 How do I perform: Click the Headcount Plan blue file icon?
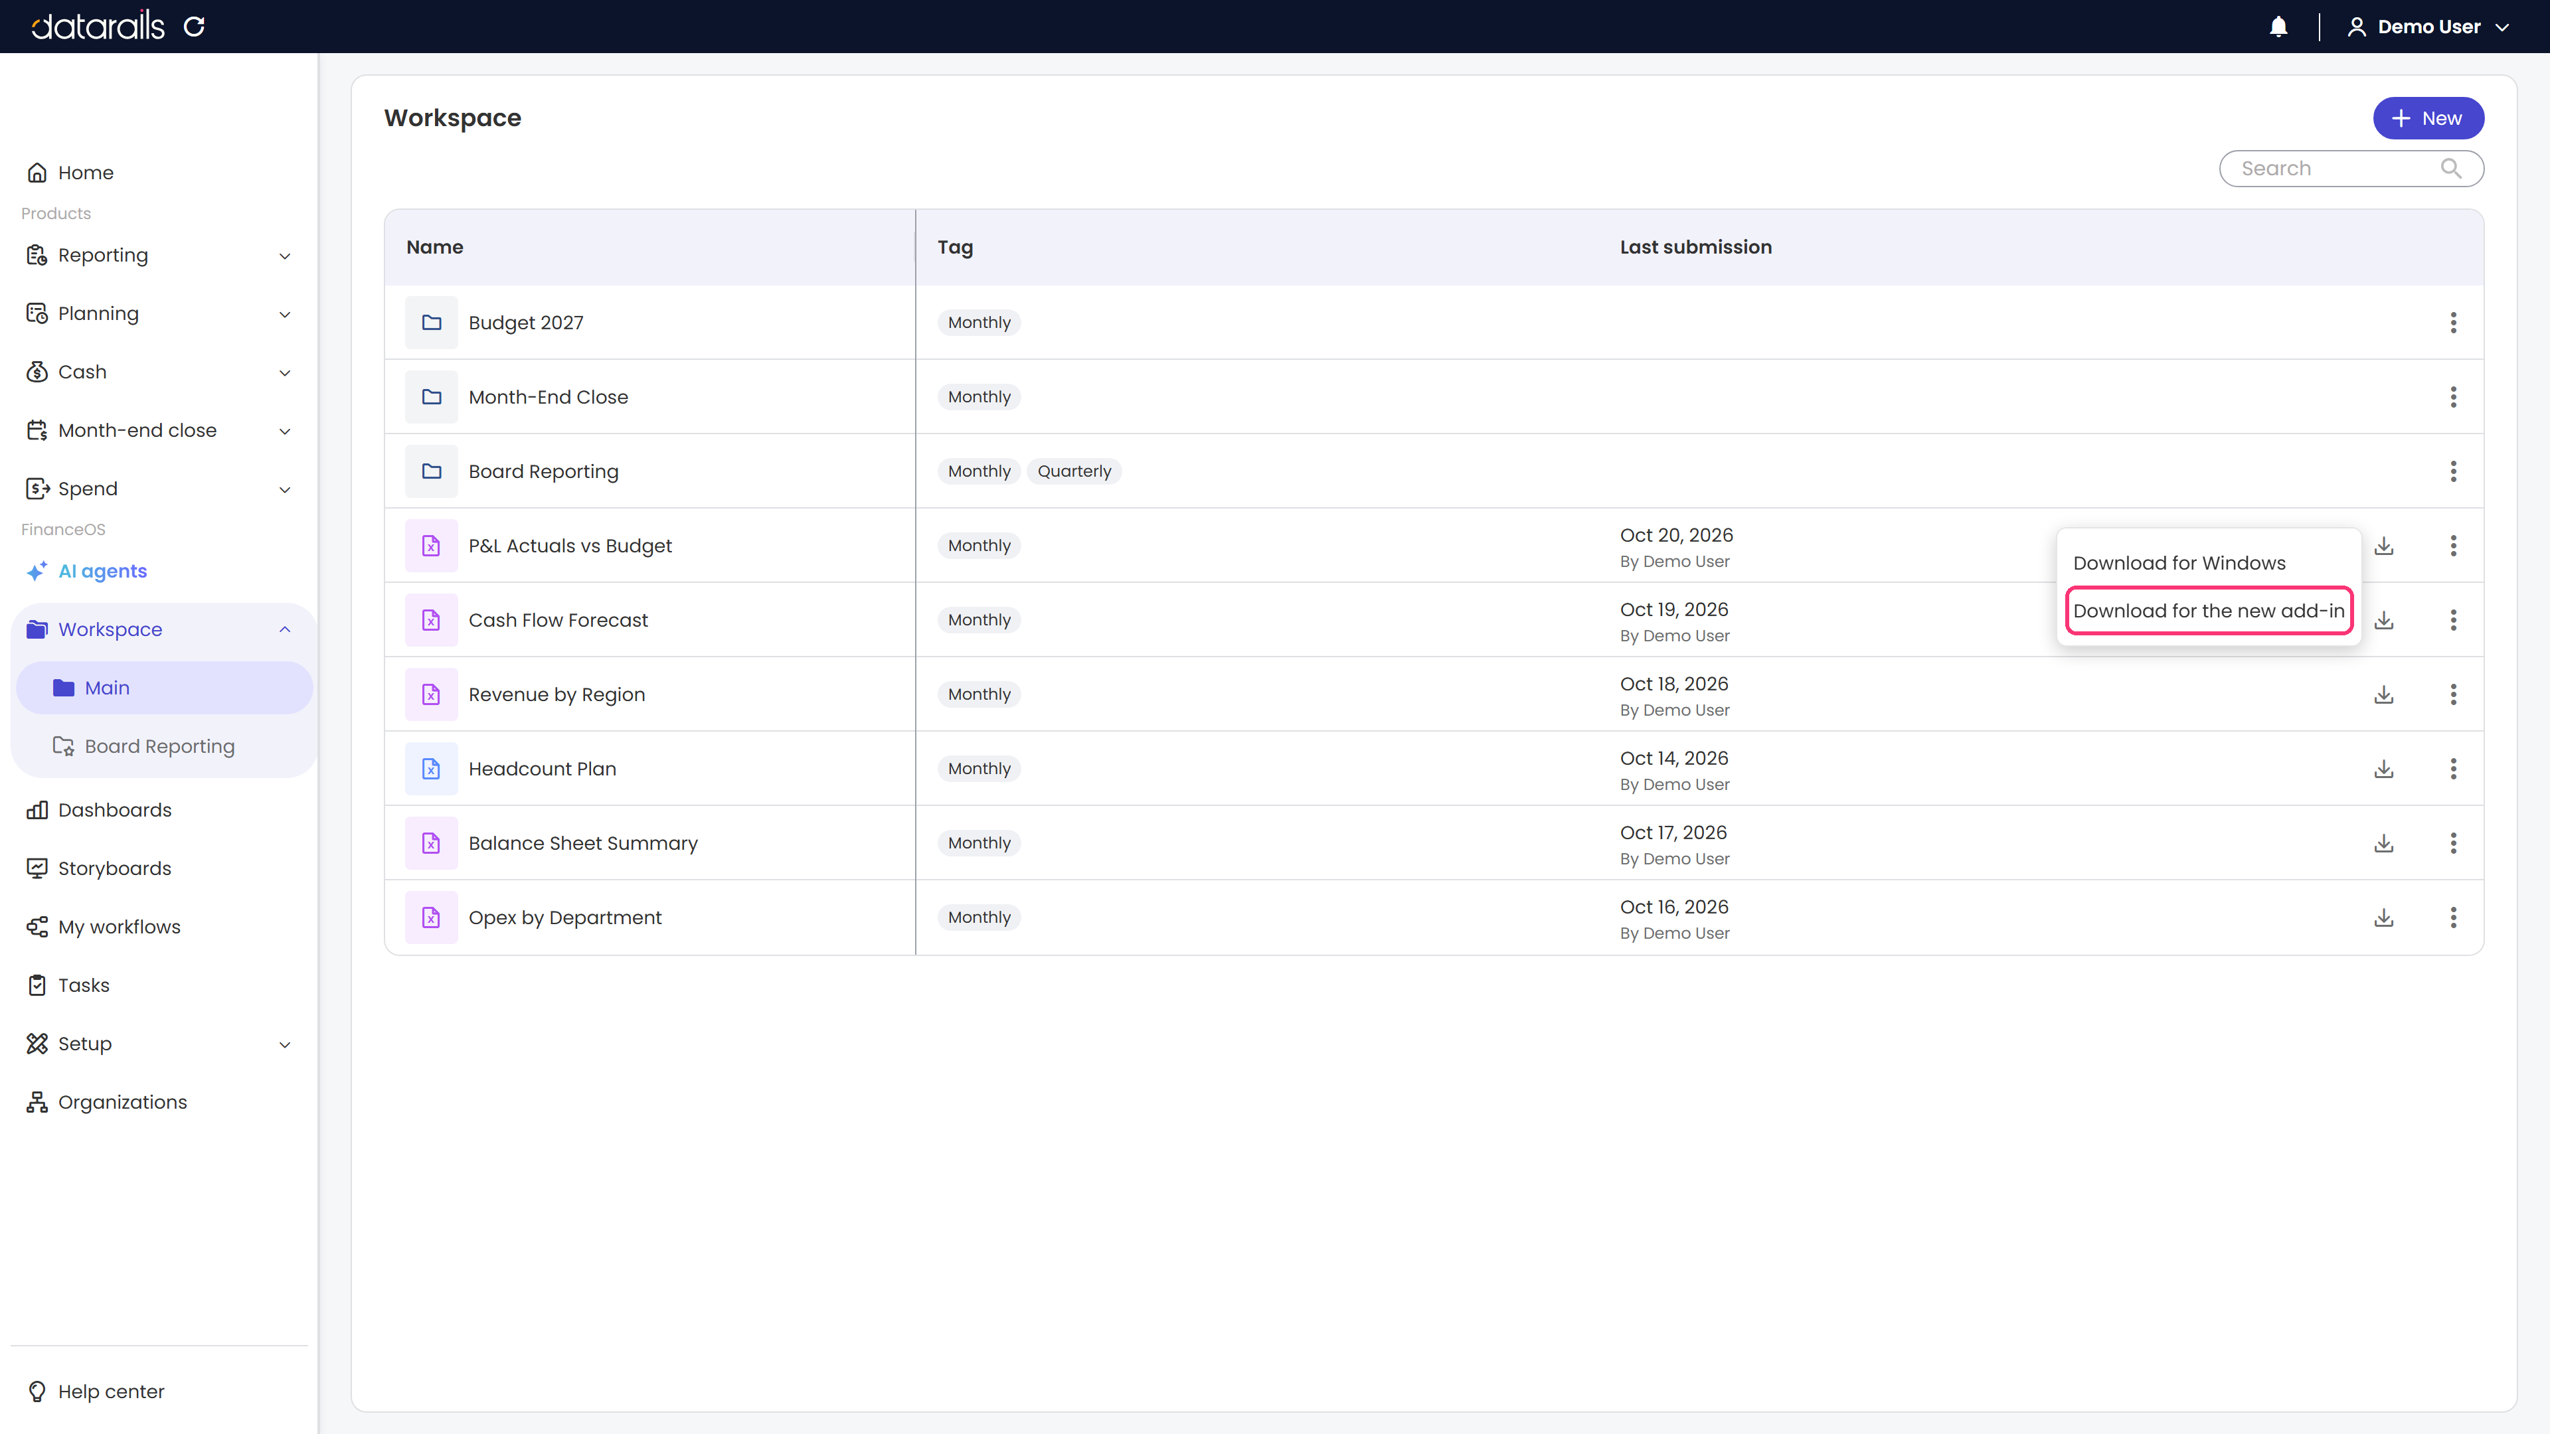tap(432, 769)
